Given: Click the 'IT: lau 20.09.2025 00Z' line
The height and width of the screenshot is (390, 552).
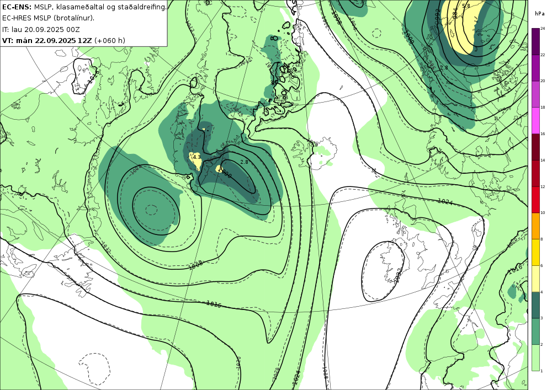Looking at the screenshot, I should 41,29.
